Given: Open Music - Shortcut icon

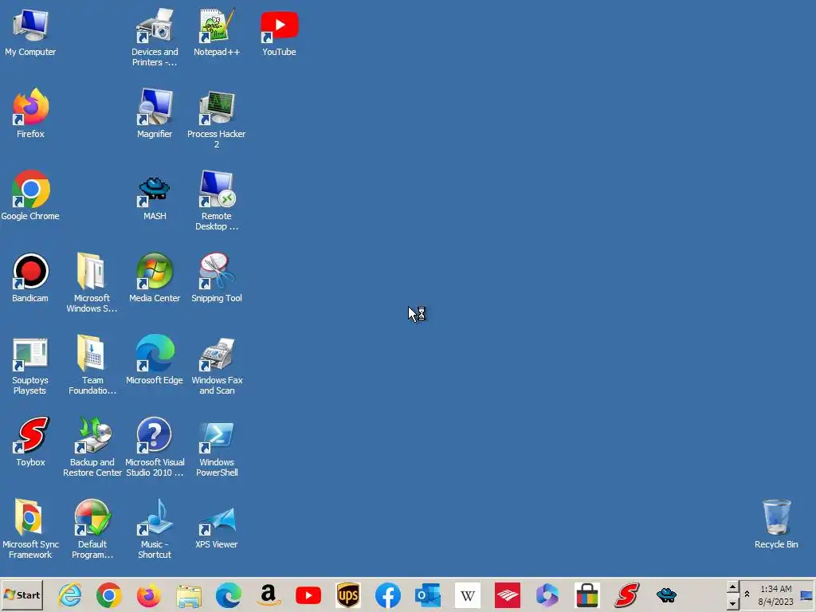Looking at the screenshot, I should tap(155, 530).
